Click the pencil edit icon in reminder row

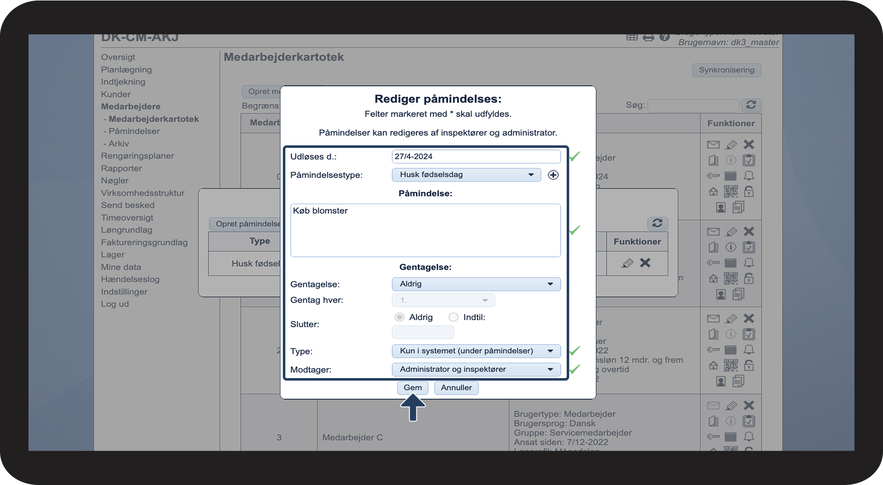coord(627,263)
